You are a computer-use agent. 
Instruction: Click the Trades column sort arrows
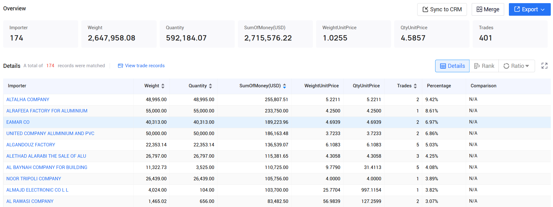[x=415, y=86]
